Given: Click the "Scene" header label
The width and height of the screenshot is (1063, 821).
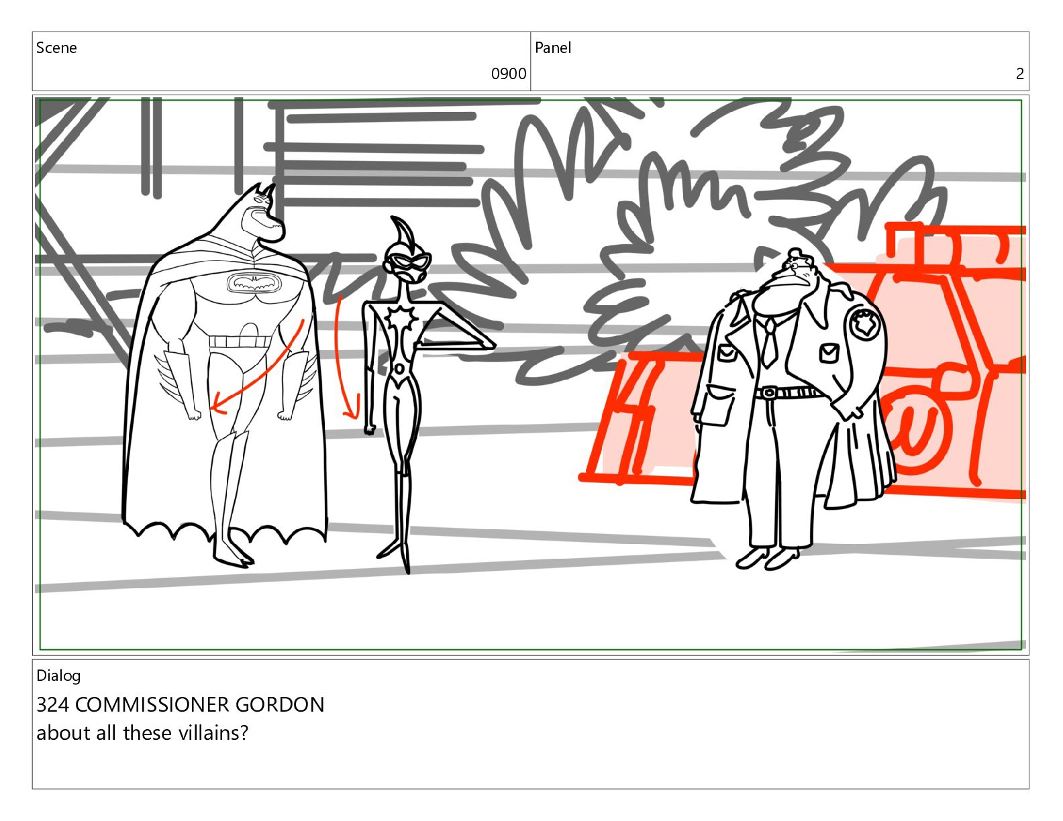Looking at the screenshot, I should [56, 48].
